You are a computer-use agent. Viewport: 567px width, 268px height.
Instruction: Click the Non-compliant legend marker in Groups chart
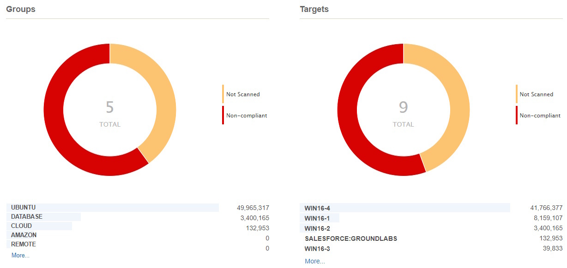pos(223,115)
